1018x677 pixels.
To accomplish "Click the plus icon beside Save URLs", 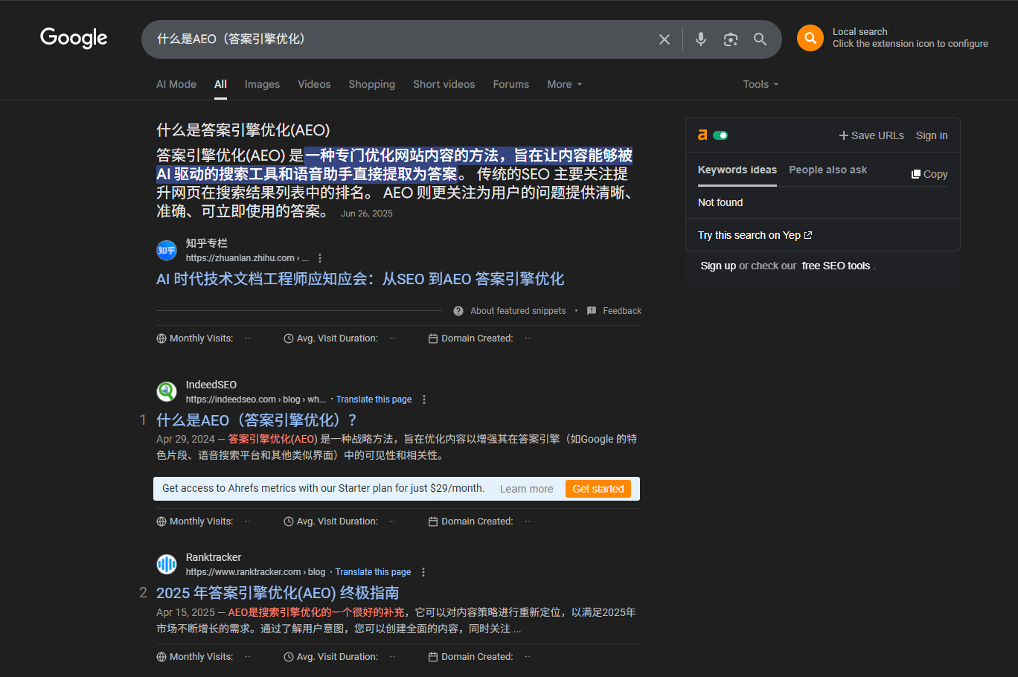I will point(844,135).
